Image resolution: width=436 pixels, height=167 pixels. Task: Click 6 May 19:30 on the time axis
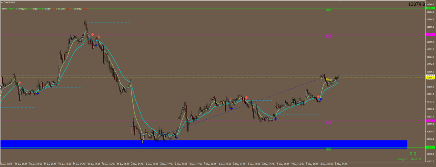tap(269, 165)
